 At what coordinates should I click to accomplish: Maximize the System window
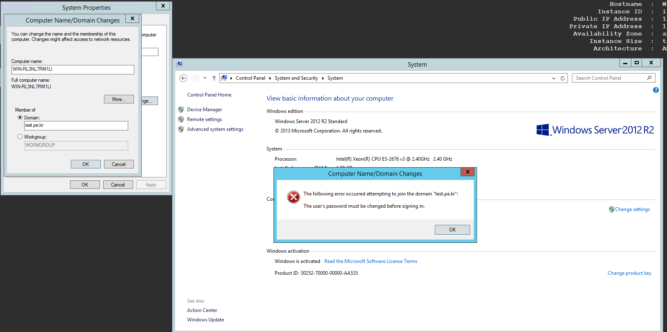pos(636,63)
